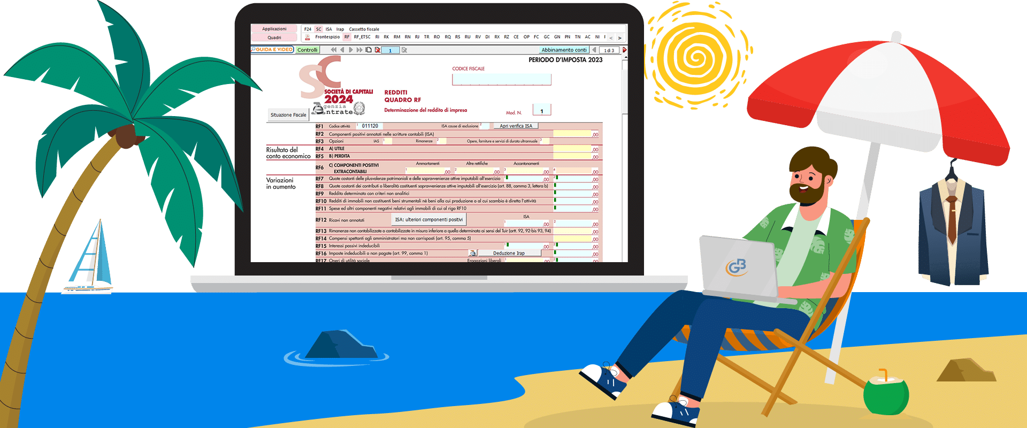
Task: Click the module number box in toolbar
Action: (390, 50)
